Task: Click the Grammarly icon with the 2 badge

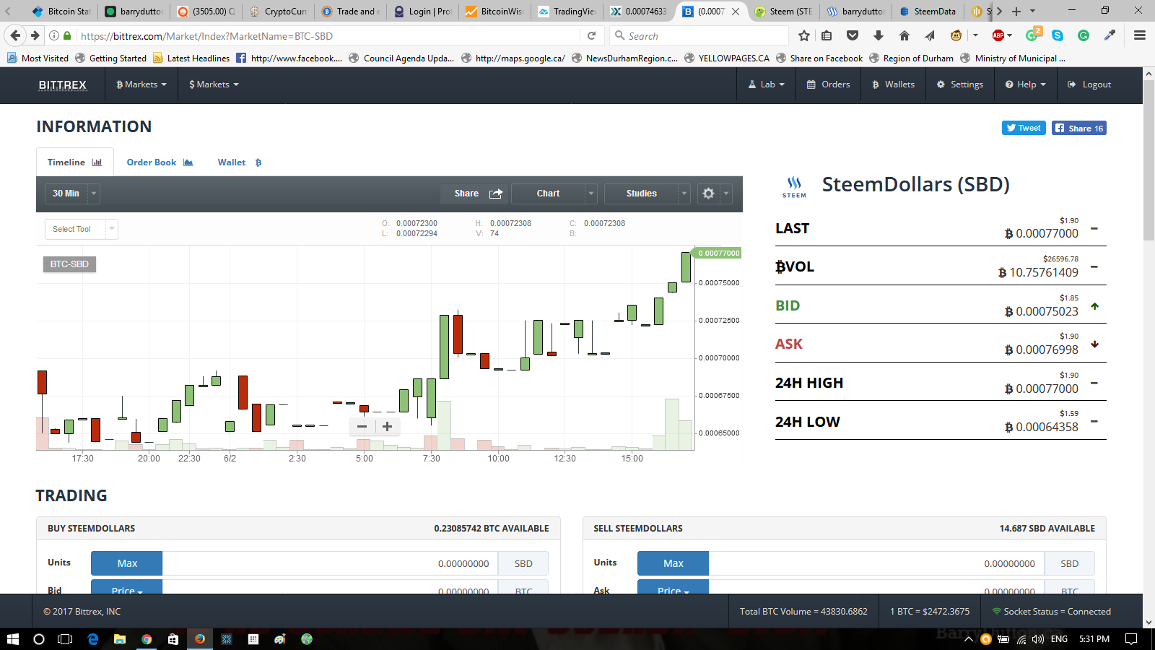Action: [x=1032, y=34]
